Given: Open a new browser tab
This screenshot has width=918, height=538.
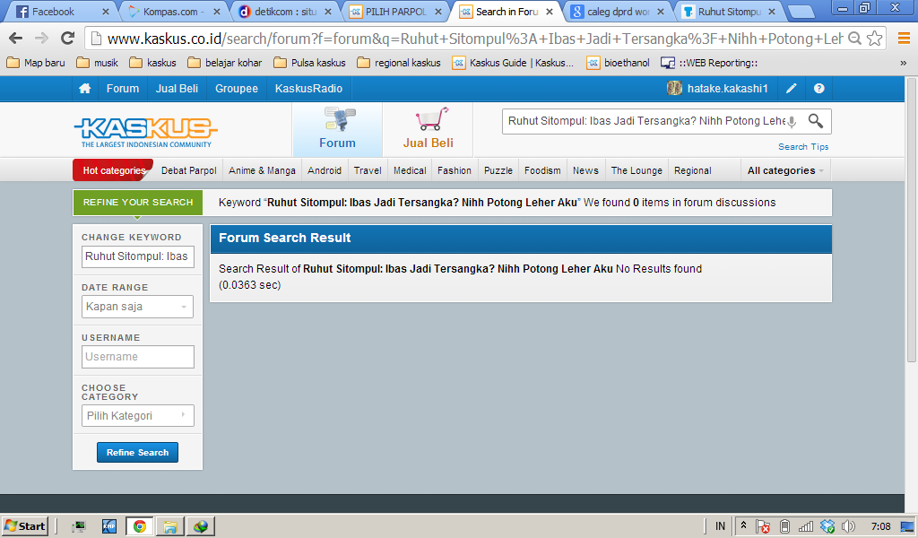Looking at the screenshot, I should coord(801,12).
